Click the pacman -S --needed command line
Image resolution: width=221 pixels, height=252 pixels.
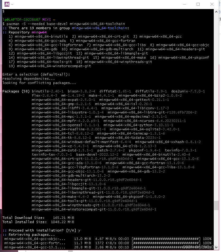pos(64,24)
